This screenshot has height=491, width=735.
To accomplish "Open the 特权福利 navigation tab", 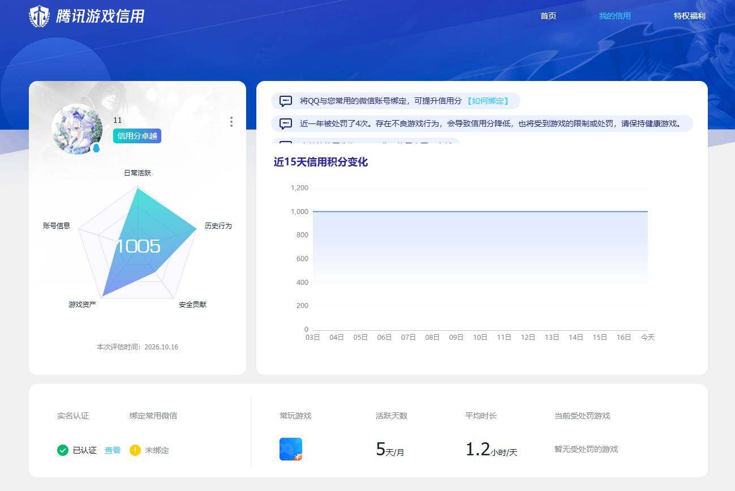I will (690, 16).
